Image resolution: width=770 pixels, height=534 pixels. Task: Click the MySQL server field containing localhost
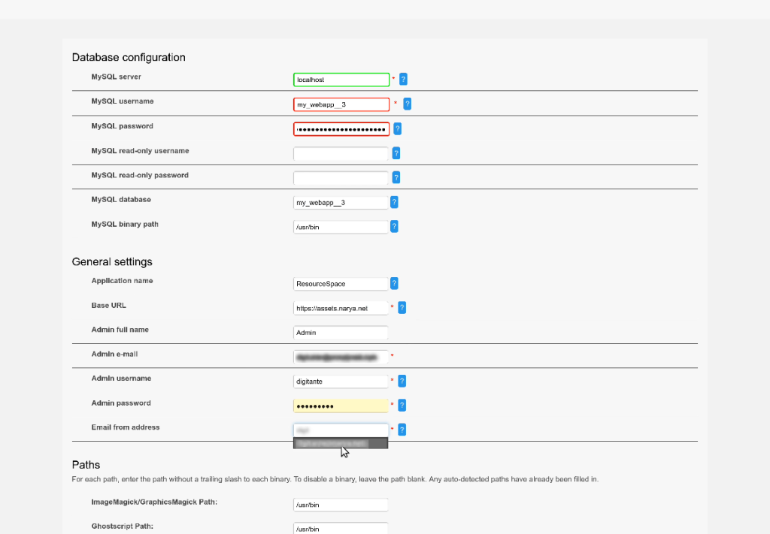[x=341, y=79]
